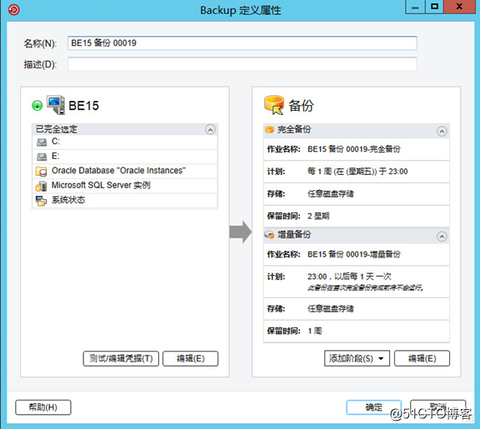The height and width of the screenshot is (429, 480).
Task: Click the E: drive icon
Action: pos(42,157)
